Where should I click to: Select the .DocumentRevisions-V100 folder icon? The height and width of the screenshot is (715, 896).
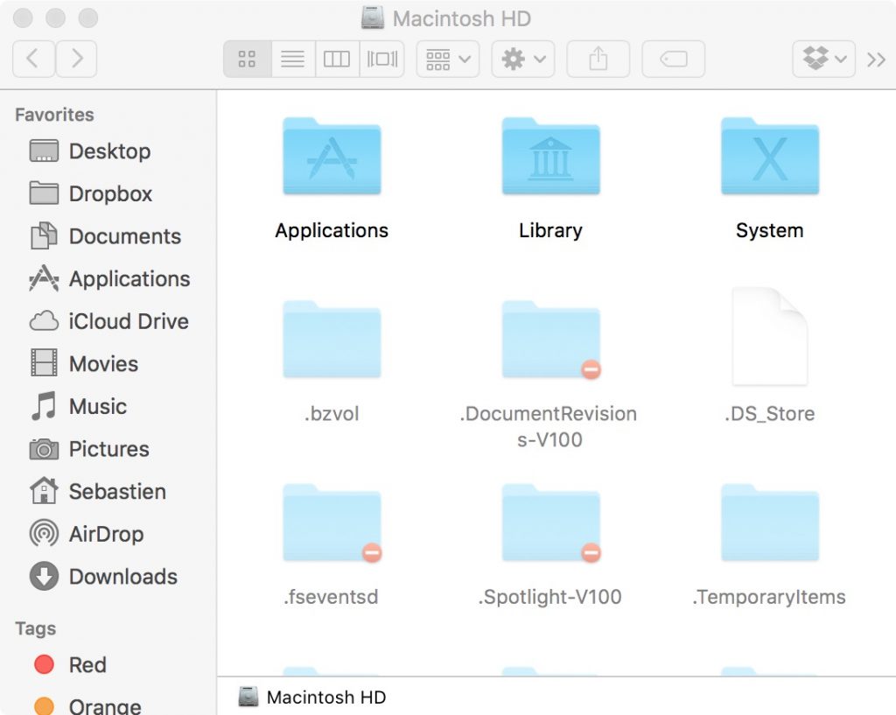[x=551, y=340]
